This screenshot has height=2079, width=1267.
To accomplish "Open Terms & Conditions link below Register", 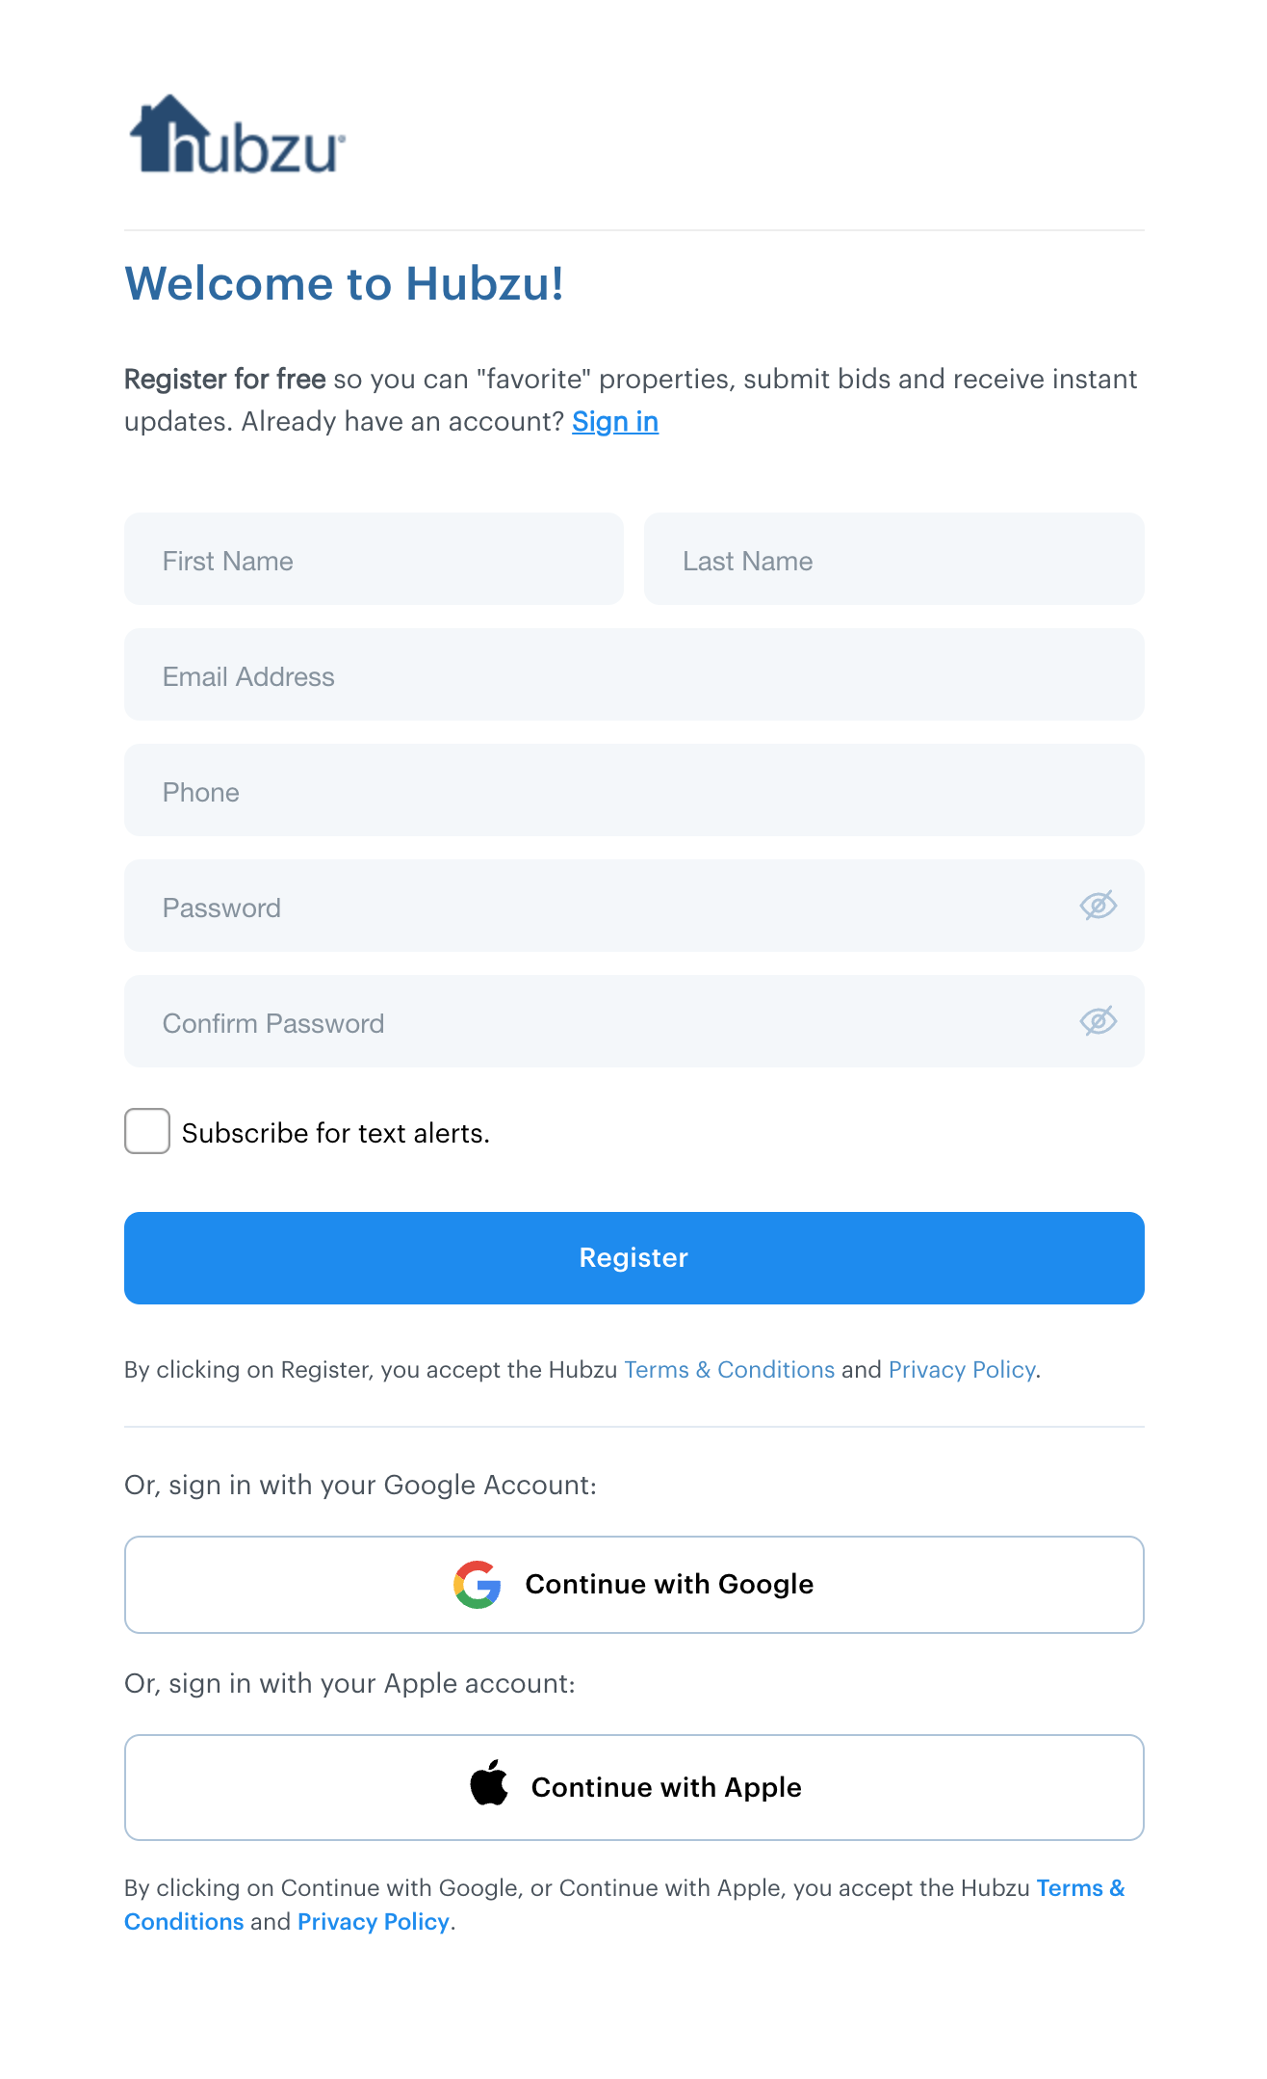I will (x=729, y=1370).
